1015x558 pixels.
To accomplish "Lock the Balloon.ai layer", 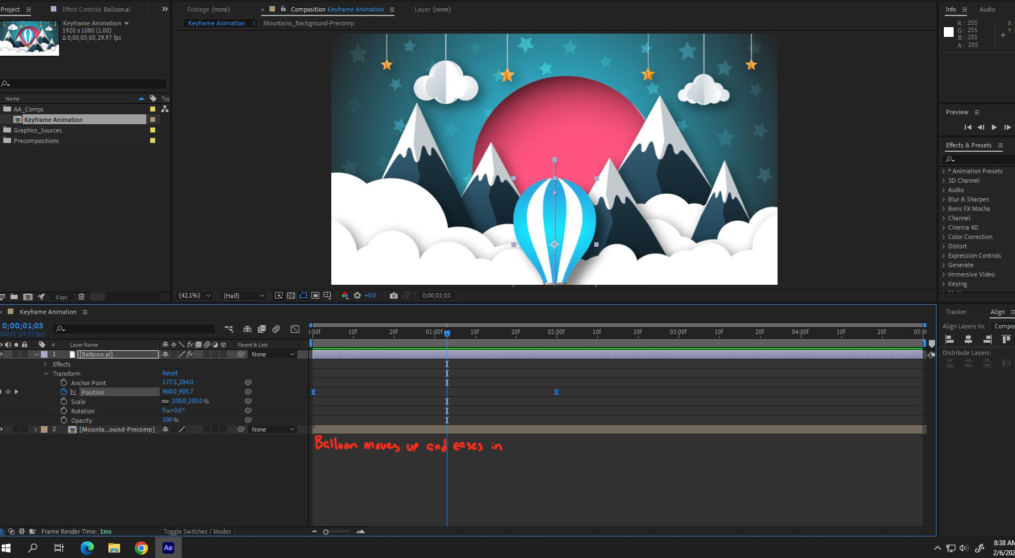I will click(x=25, y=354).
